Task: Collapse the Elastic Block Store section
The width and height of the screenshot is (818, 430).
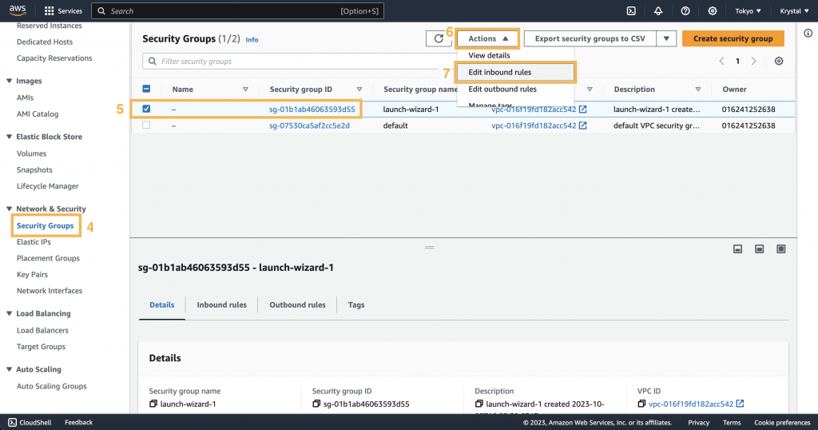Action: (x=9, y=137)
